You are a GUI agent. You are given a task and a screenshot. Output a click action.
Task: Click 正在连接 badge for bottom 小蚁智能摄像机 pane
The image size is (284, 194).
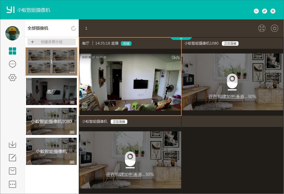[x=119, y=122]
